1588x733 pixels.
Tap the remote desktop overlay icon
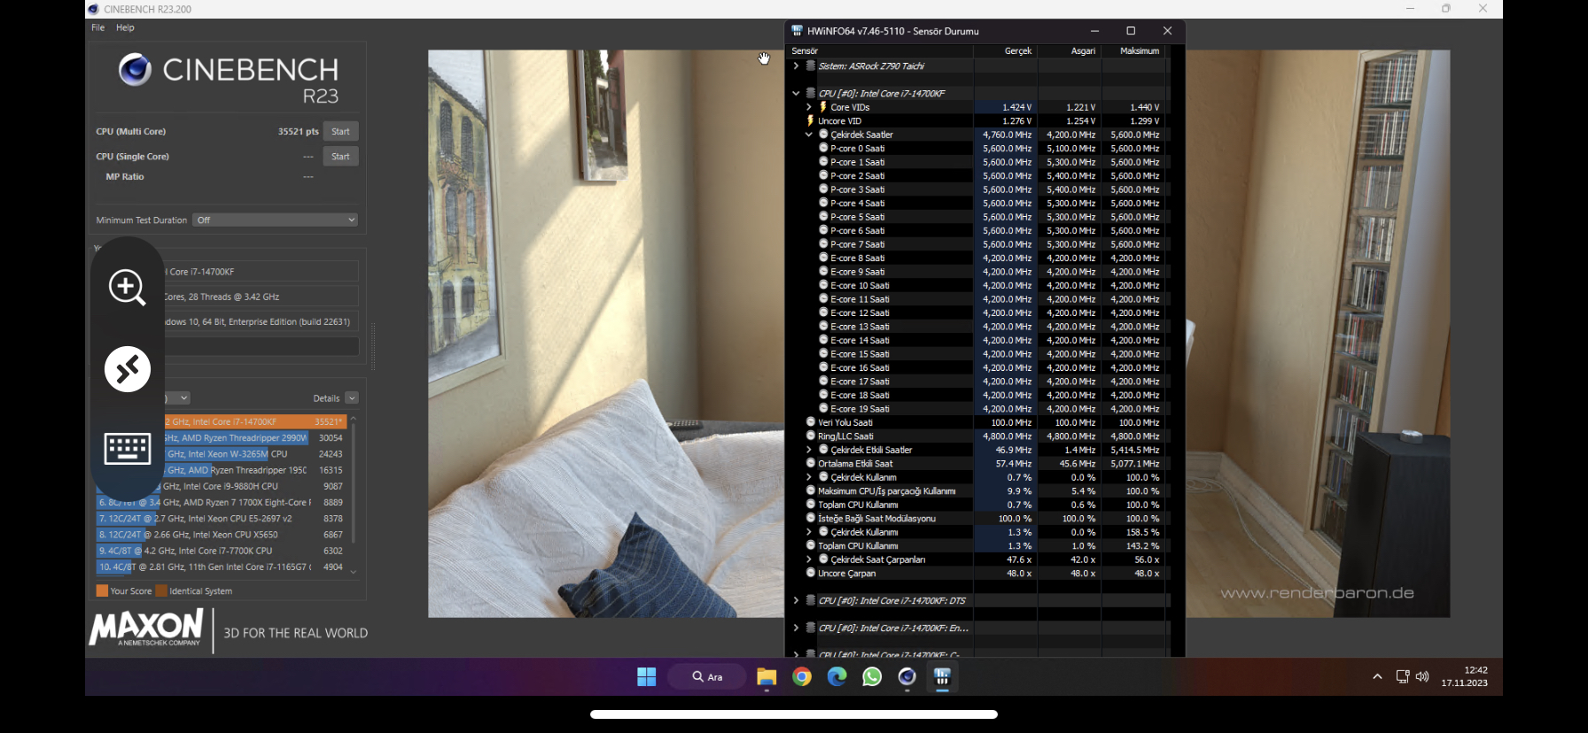click(x=128, y=369)
